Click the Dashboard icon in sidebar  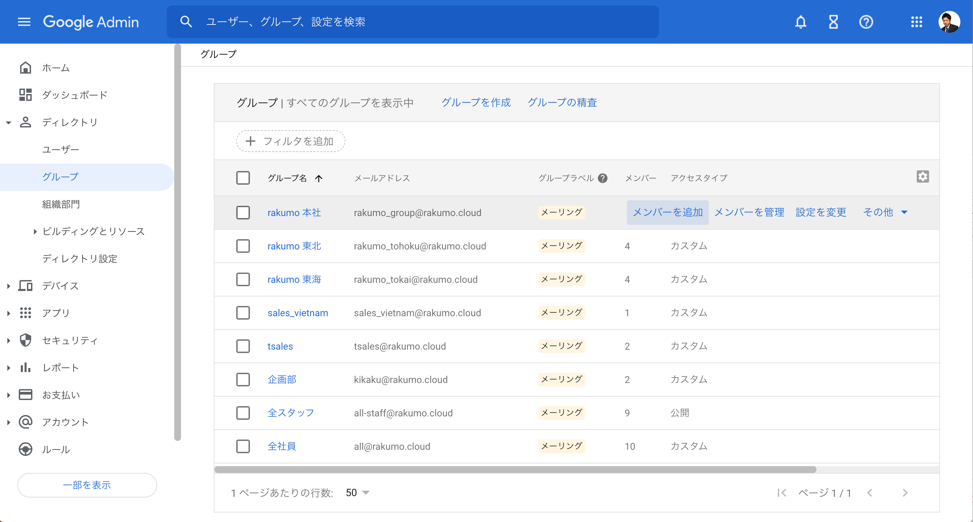pos(25,95)
